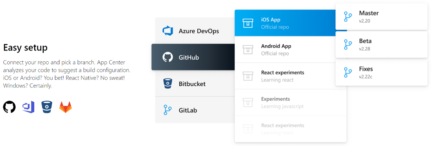This screenshot has height=146, width=431.
Task: Select the GitHub provider row
Action: point(193,57)
